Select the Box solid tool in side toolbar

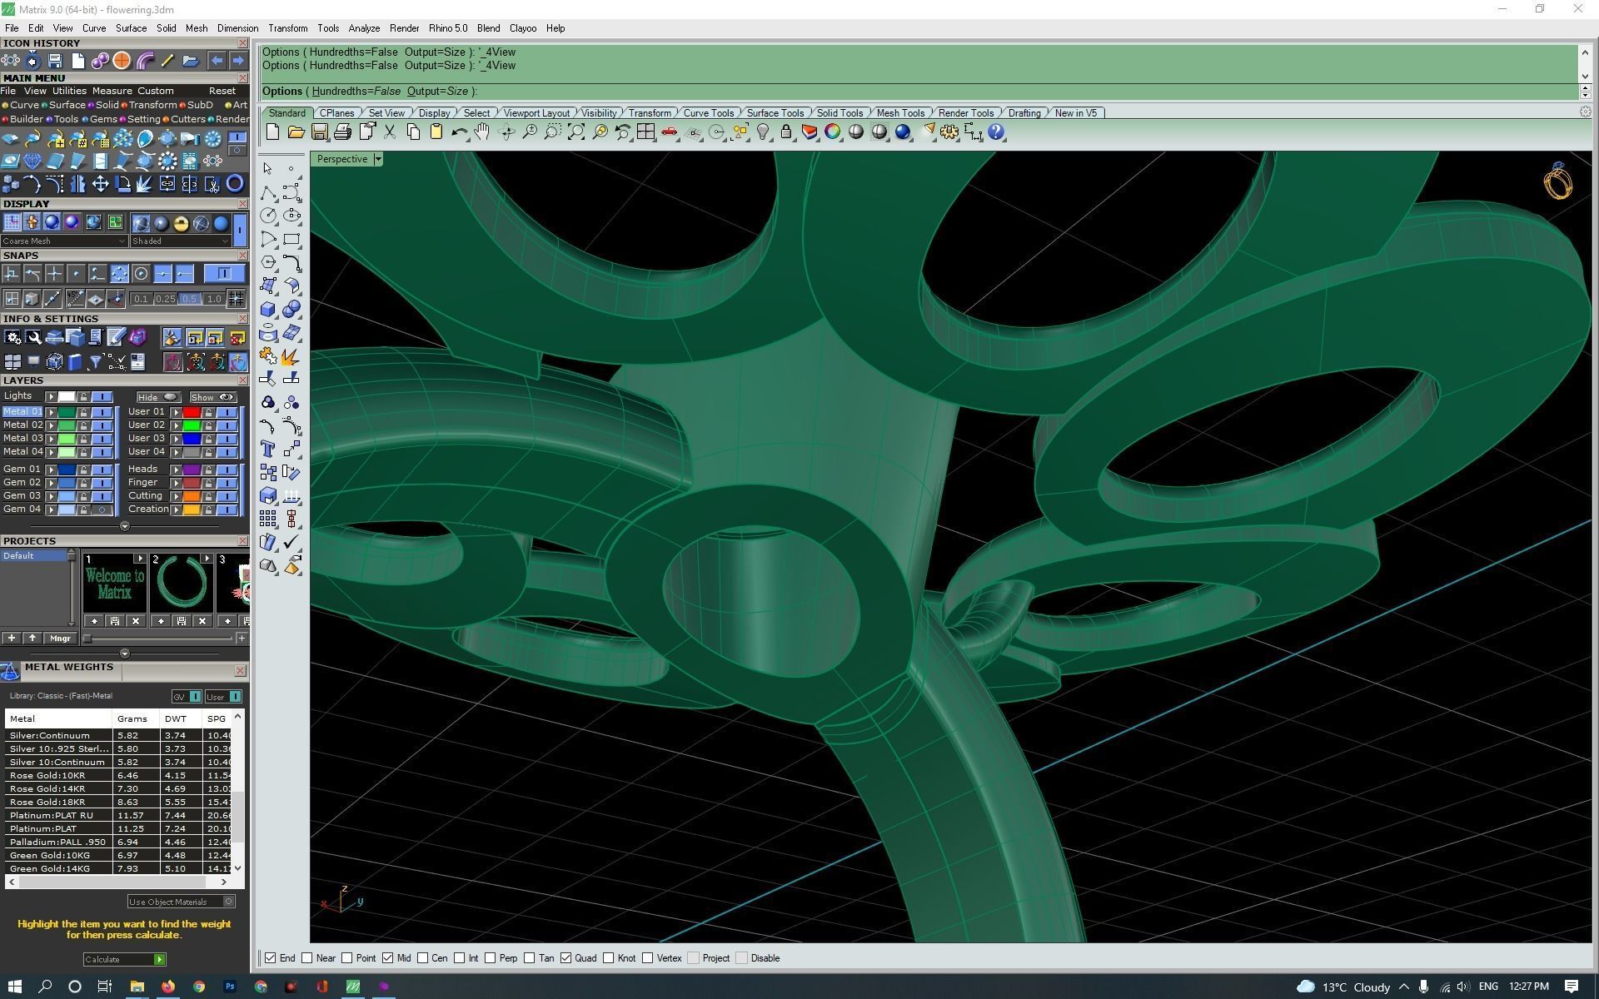coord(268,310)
